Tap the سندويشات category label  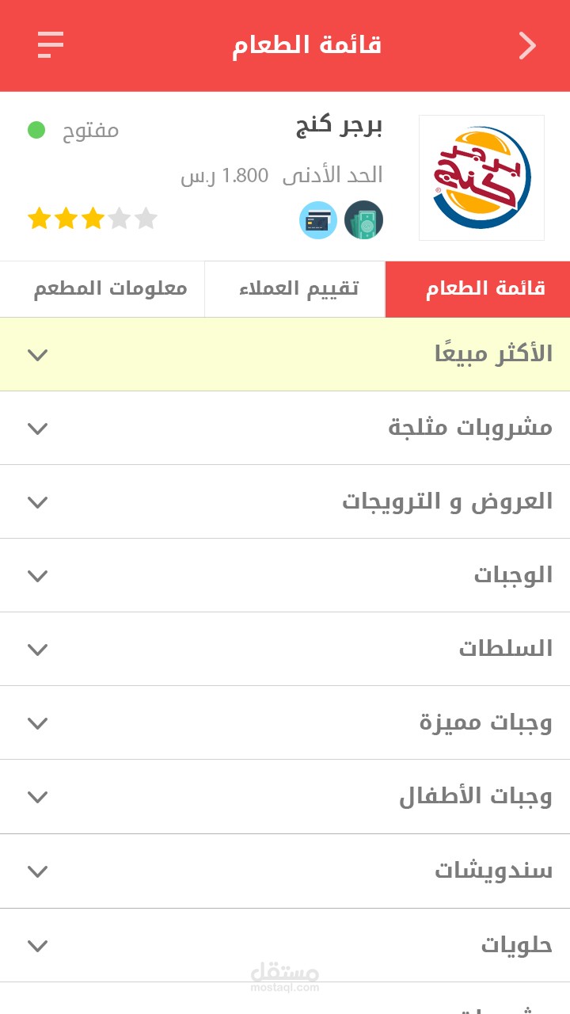point(492,871)
